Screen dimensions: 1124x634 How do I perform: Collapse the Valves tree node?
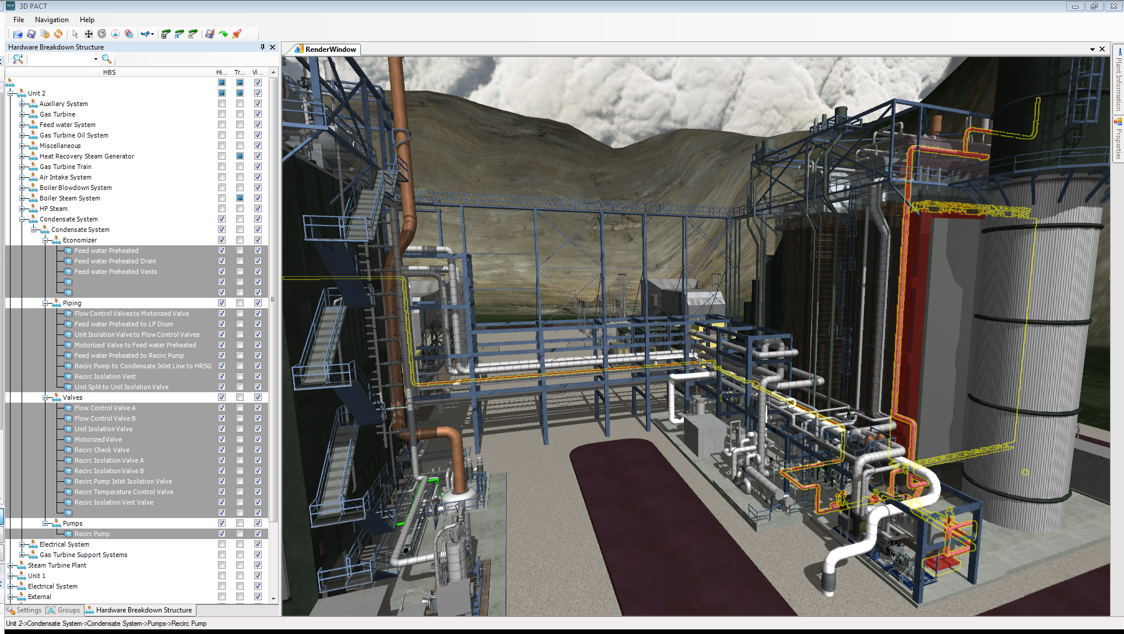pyautogui.click(x=45, y=397)
